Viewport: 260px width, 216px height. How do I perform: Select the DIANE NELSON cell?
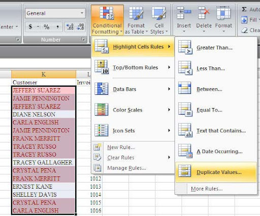pos(44,114)
